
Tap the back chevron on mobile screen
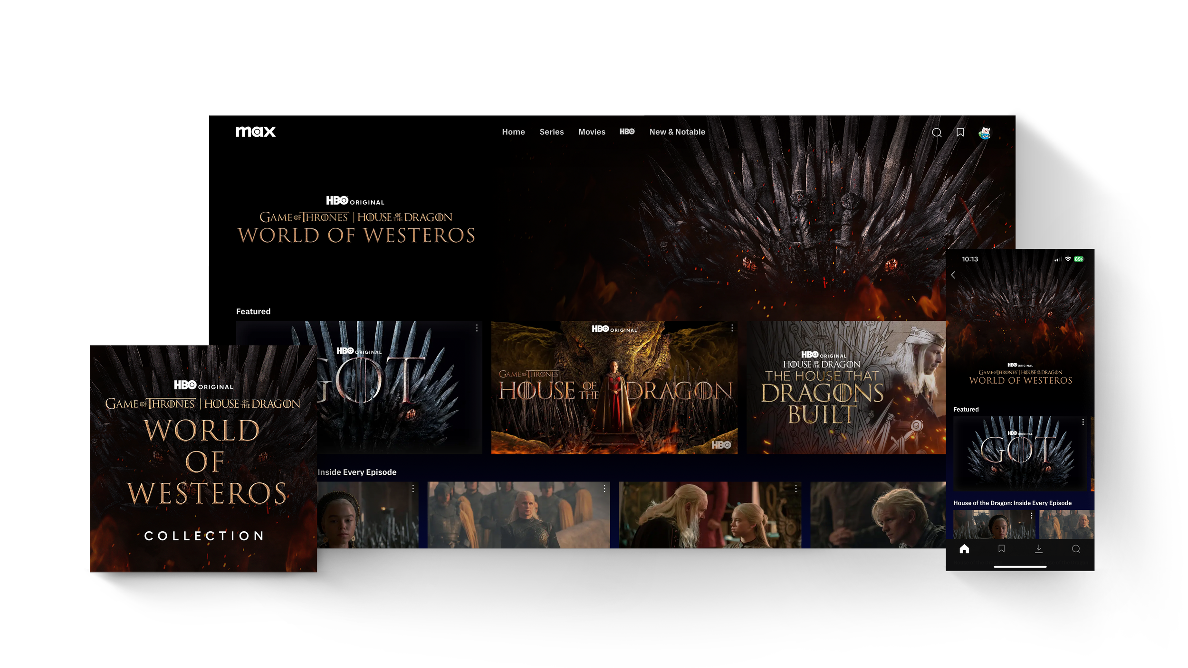coord(953,275)
